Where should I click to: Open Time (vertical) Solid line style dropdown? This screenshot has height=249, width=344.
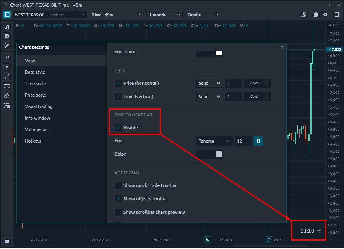(209, 97)
